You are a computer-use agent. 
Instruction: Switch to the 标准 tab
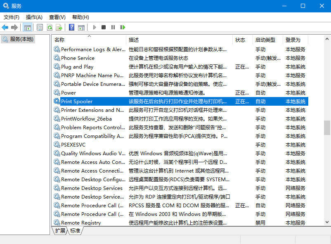click(x=75, y=231)
